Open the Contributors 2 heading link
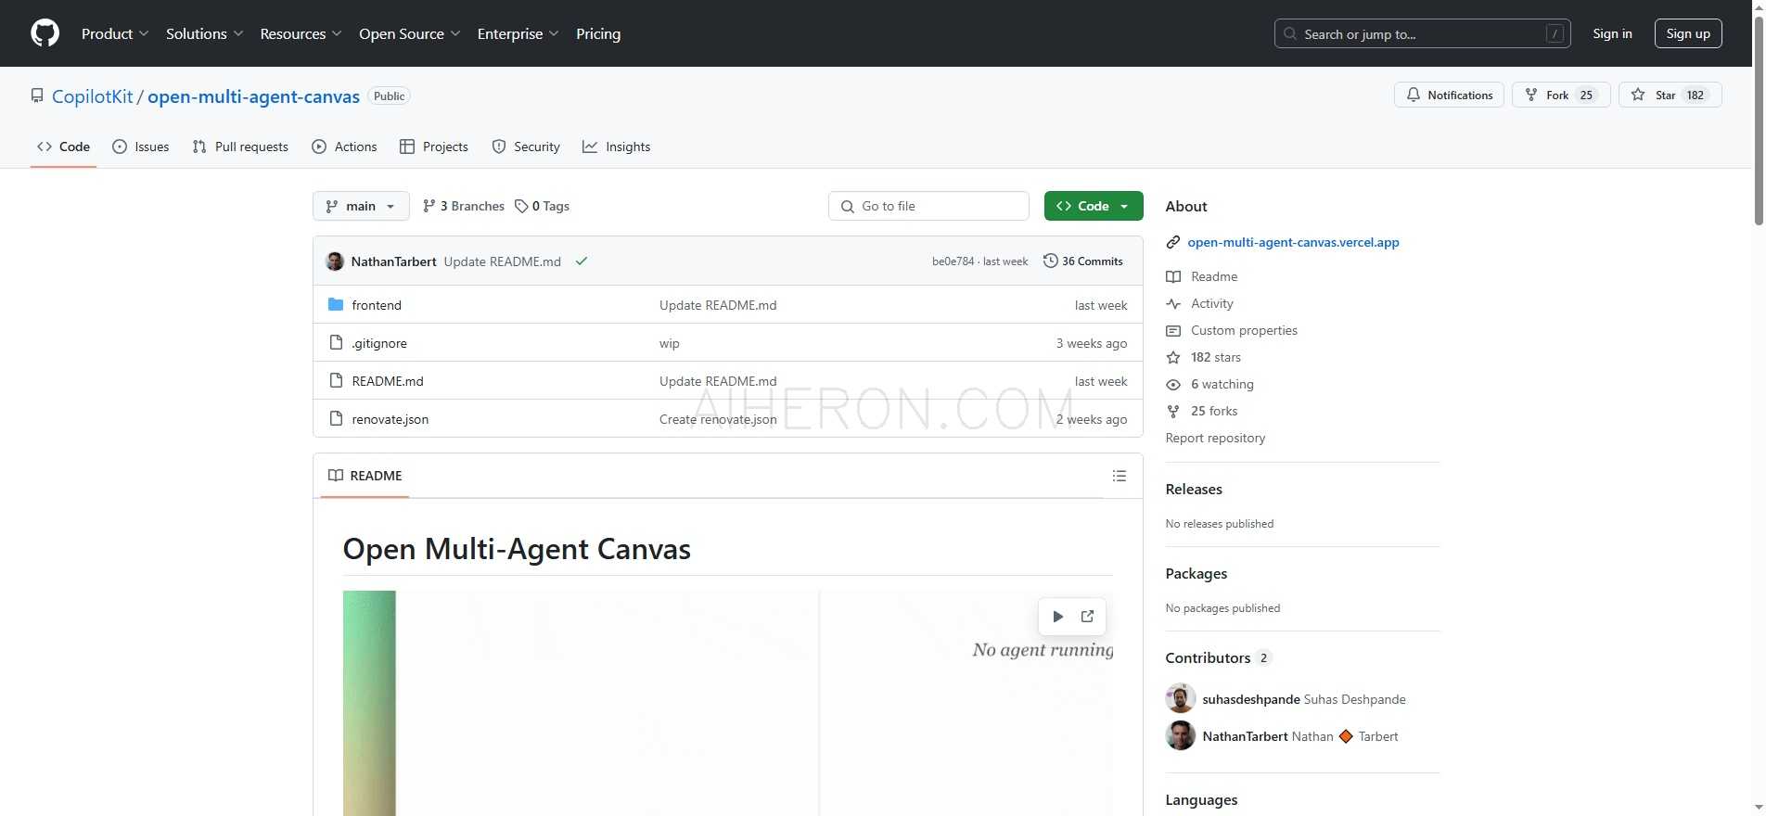Viewport: 1766px width, 816px height. pos(1218,657)
